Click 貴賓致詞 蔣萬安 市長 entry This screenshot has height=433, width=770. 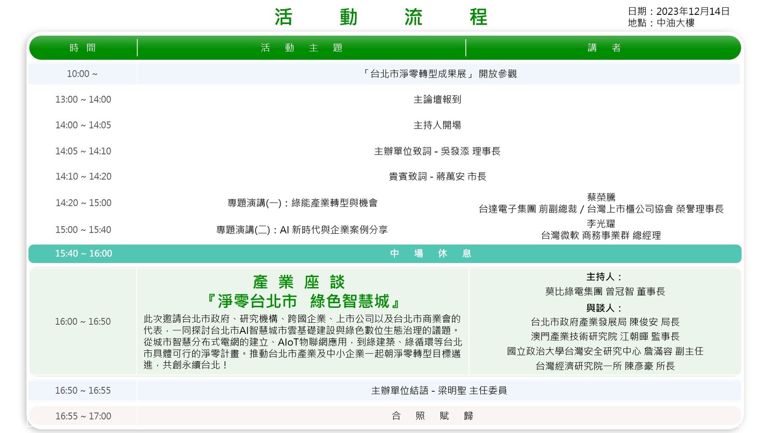tap(437, 177)
